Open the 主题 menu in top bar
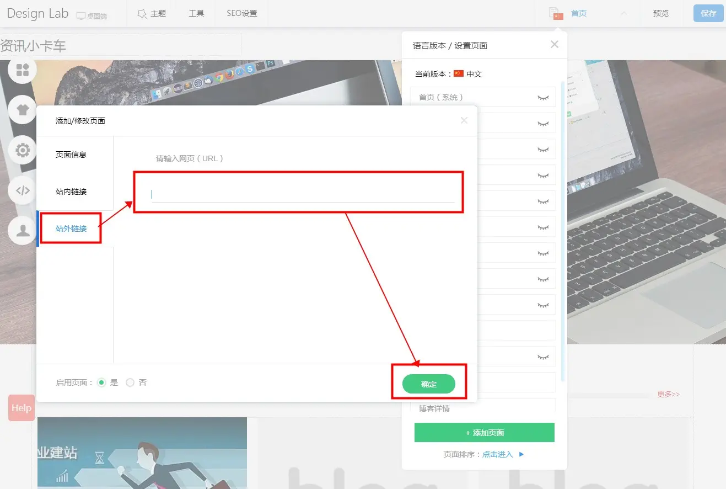The height and width of the screenshot is (489, 726). (152, 14)
